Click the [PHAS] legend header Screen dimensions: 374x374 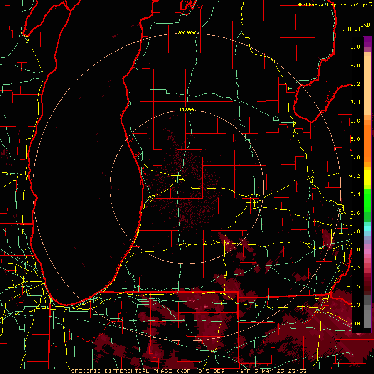[x=351, y=29]
